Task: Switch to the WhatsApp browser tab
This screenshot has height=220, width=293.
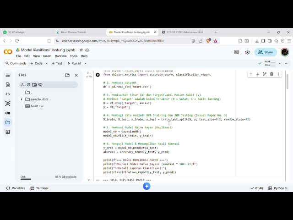Action: click(x=26, y=32)
